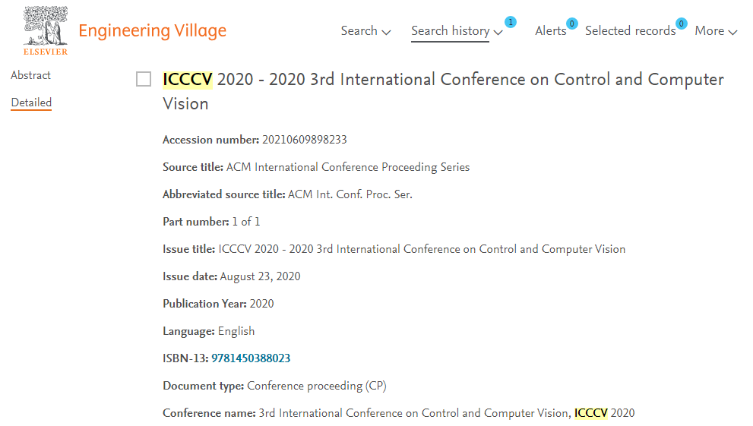
Task: Click the highlighted ICCCV term in conference name
Action: pyautogui.click(x=590, y=413)
